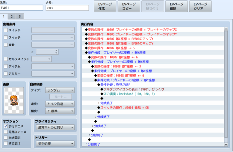The image size is (233, 152).
Task: Switch to event page tab 3
Action: coord(20,16)
